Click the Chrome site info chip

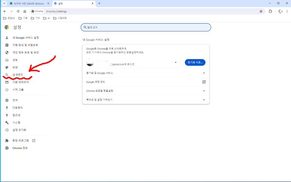point(37,11)
